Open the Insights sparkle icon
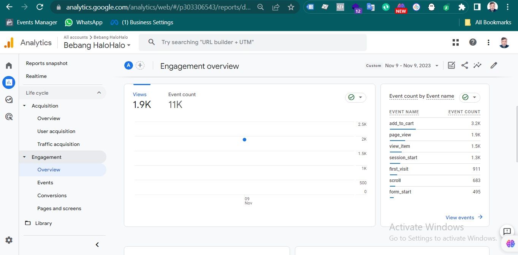 (477, 65)
